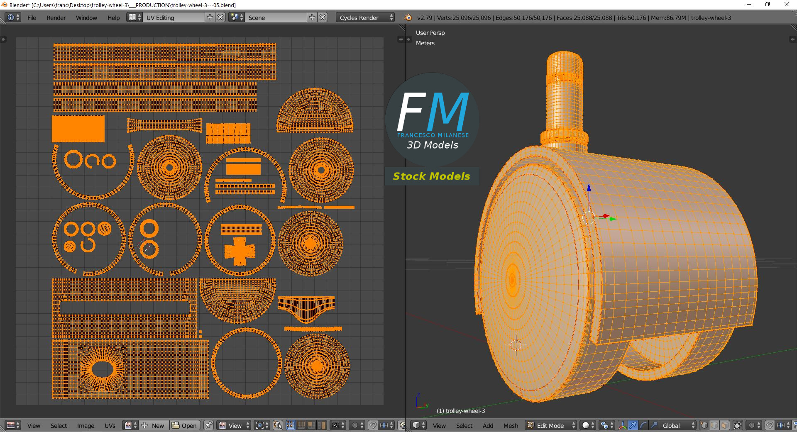Screen dimensions: 797x432
Task: Open the Info editor type selector
Action: [13, 17]
